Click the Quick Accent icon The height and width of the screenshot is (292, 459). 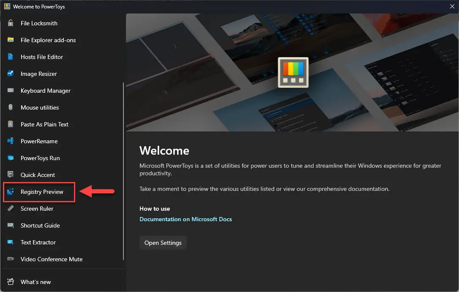pos(11,175)
